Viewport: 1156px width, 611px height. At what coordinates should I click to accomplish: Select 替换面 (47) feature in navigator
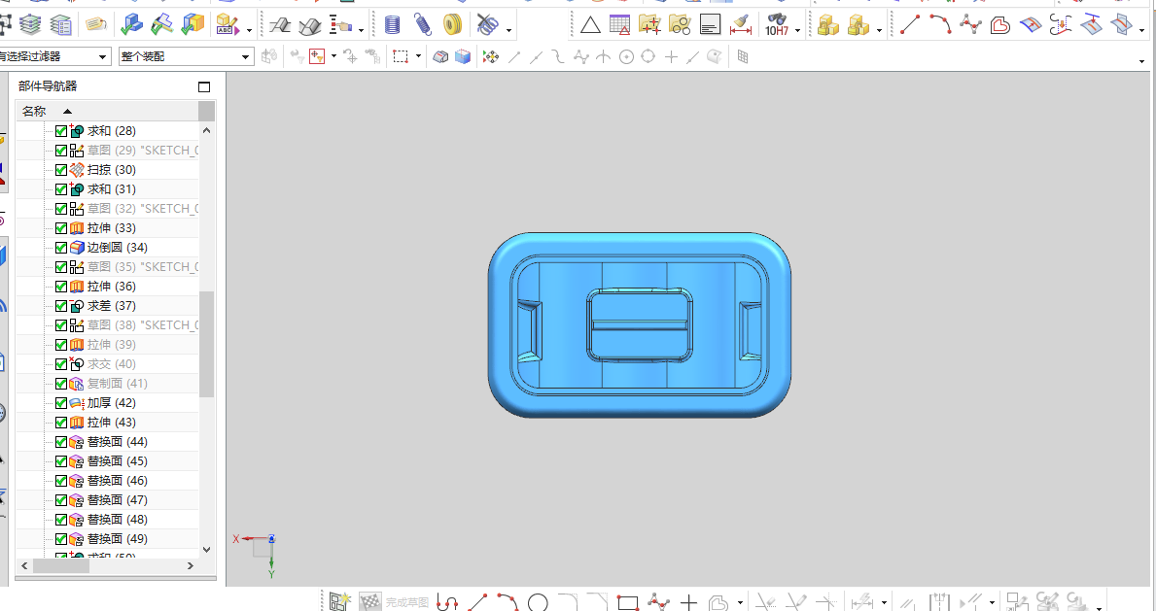tap(118, 499)
